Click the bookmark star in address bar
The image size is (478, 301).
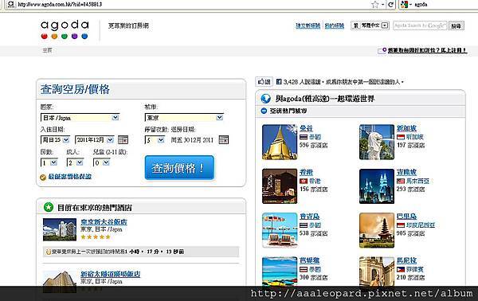click(375, 5)
